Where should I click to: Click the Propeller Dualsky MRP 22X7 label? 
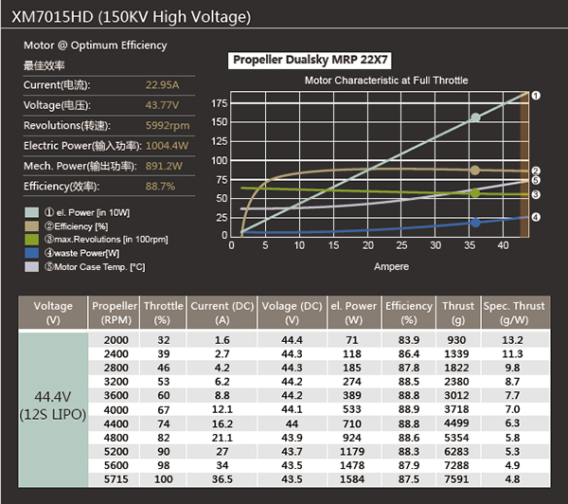tap(297, 61)
